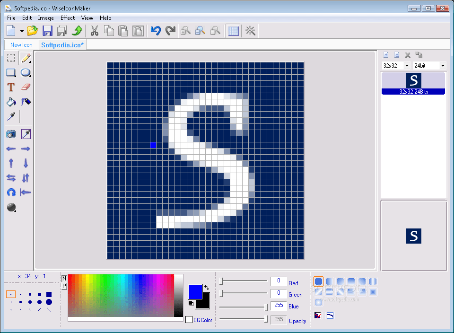Toggle the BGColor checkbox
454x333 pixels.
pos(189,320)
